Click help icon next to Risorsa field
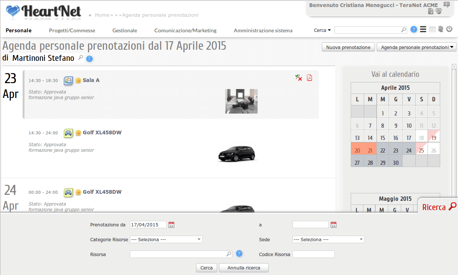The image size is (458, 275). coord(239,253)
